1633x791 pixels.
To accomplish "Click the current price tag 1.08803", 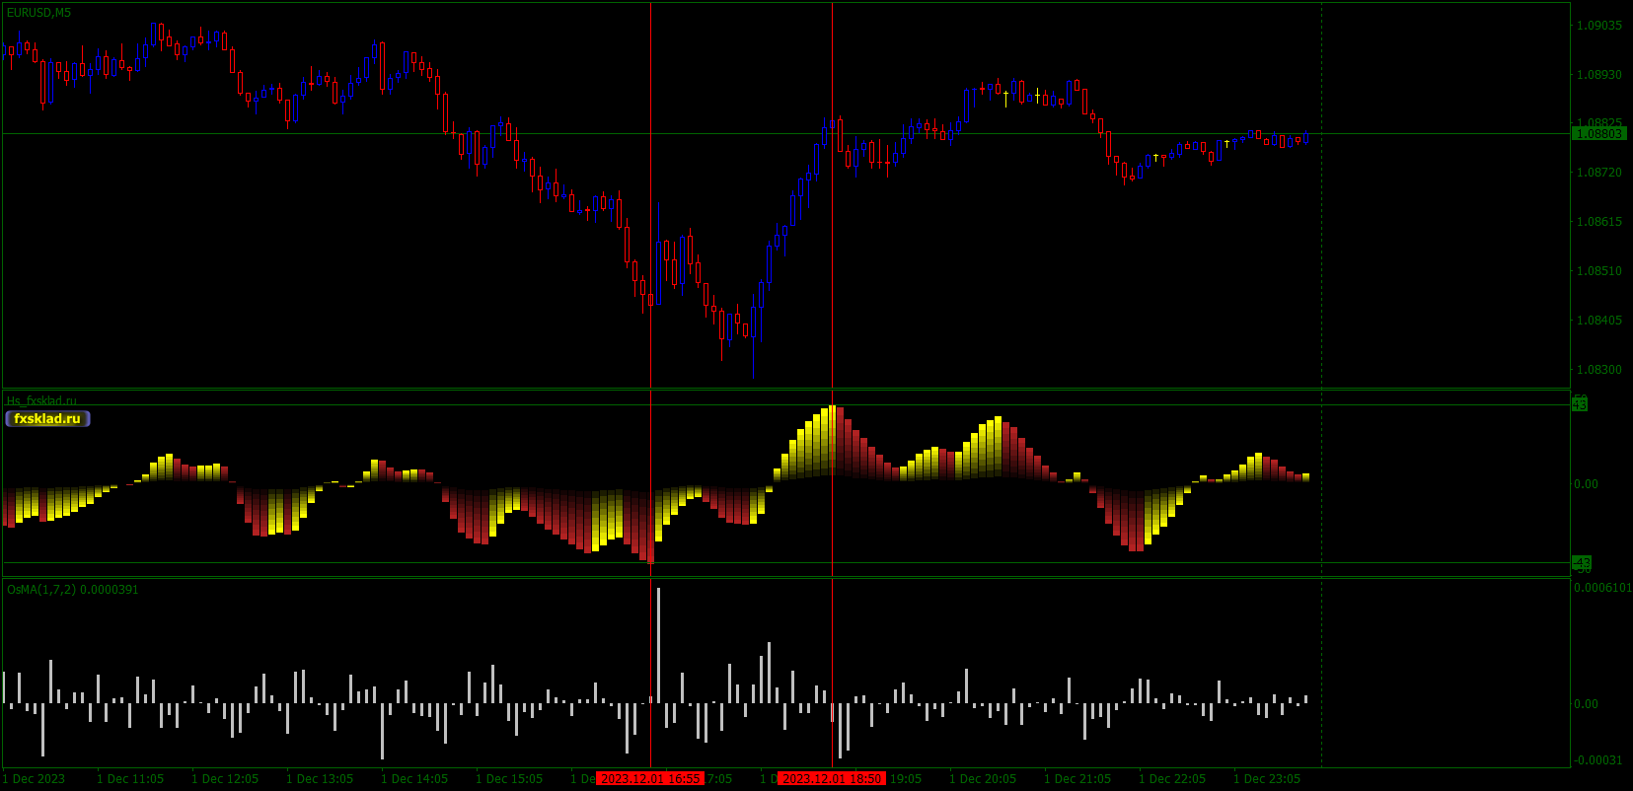I will pos(1598,133).
